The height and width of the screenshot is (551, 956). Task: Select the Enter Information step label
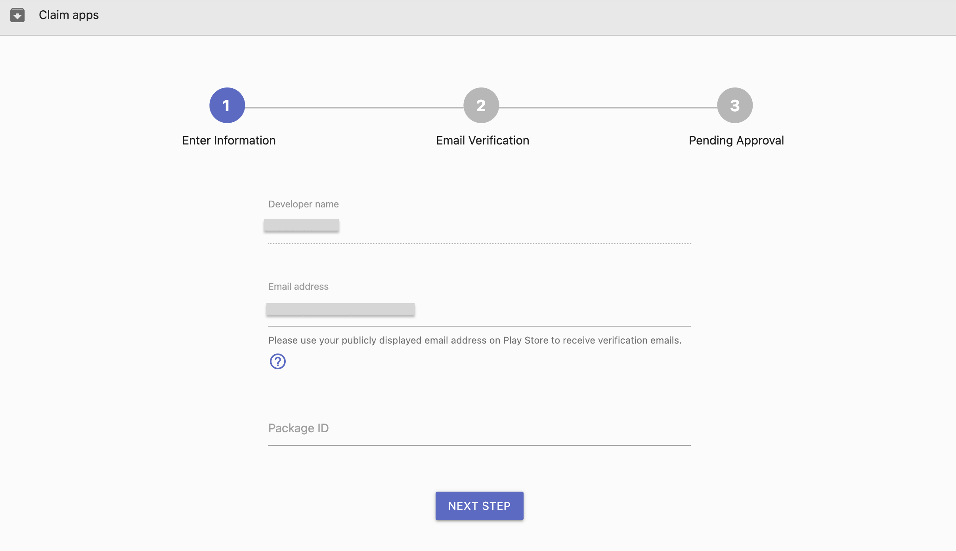(229, 140)
